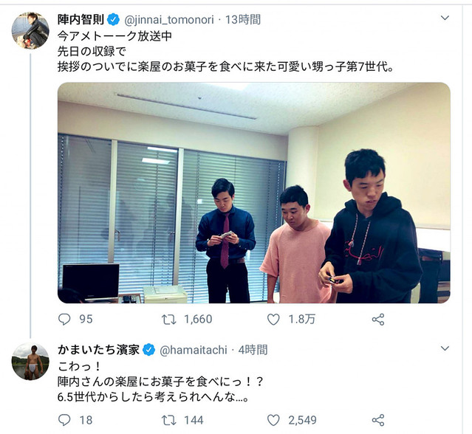Click the share icon on 陣内智則's tweet
This screenshot has width=472, height=434.
click(x=378, y=319)
